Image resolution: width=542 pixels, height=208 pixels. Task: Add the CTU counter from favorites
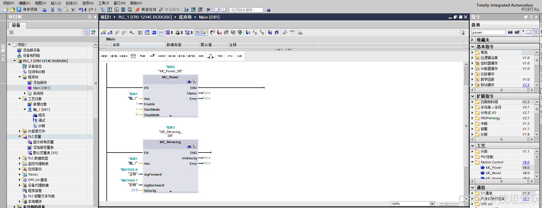pos(230,56)
